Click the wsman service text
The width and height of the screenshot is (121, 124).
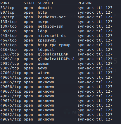pyautogui.click(x=44, y=64)
